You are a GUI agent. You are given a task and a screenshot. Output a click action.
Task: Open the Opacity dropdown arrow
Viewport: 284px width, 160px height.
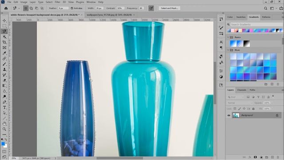[272, 103]
